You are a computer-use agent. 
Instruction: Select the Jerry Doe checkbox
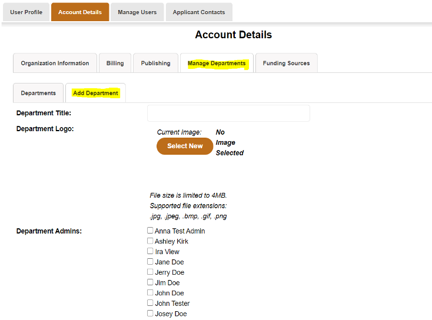150,272
